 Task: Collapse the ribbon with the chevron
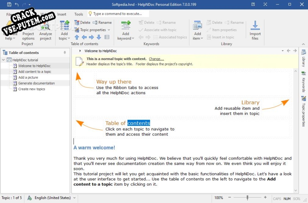pos(303,44)
